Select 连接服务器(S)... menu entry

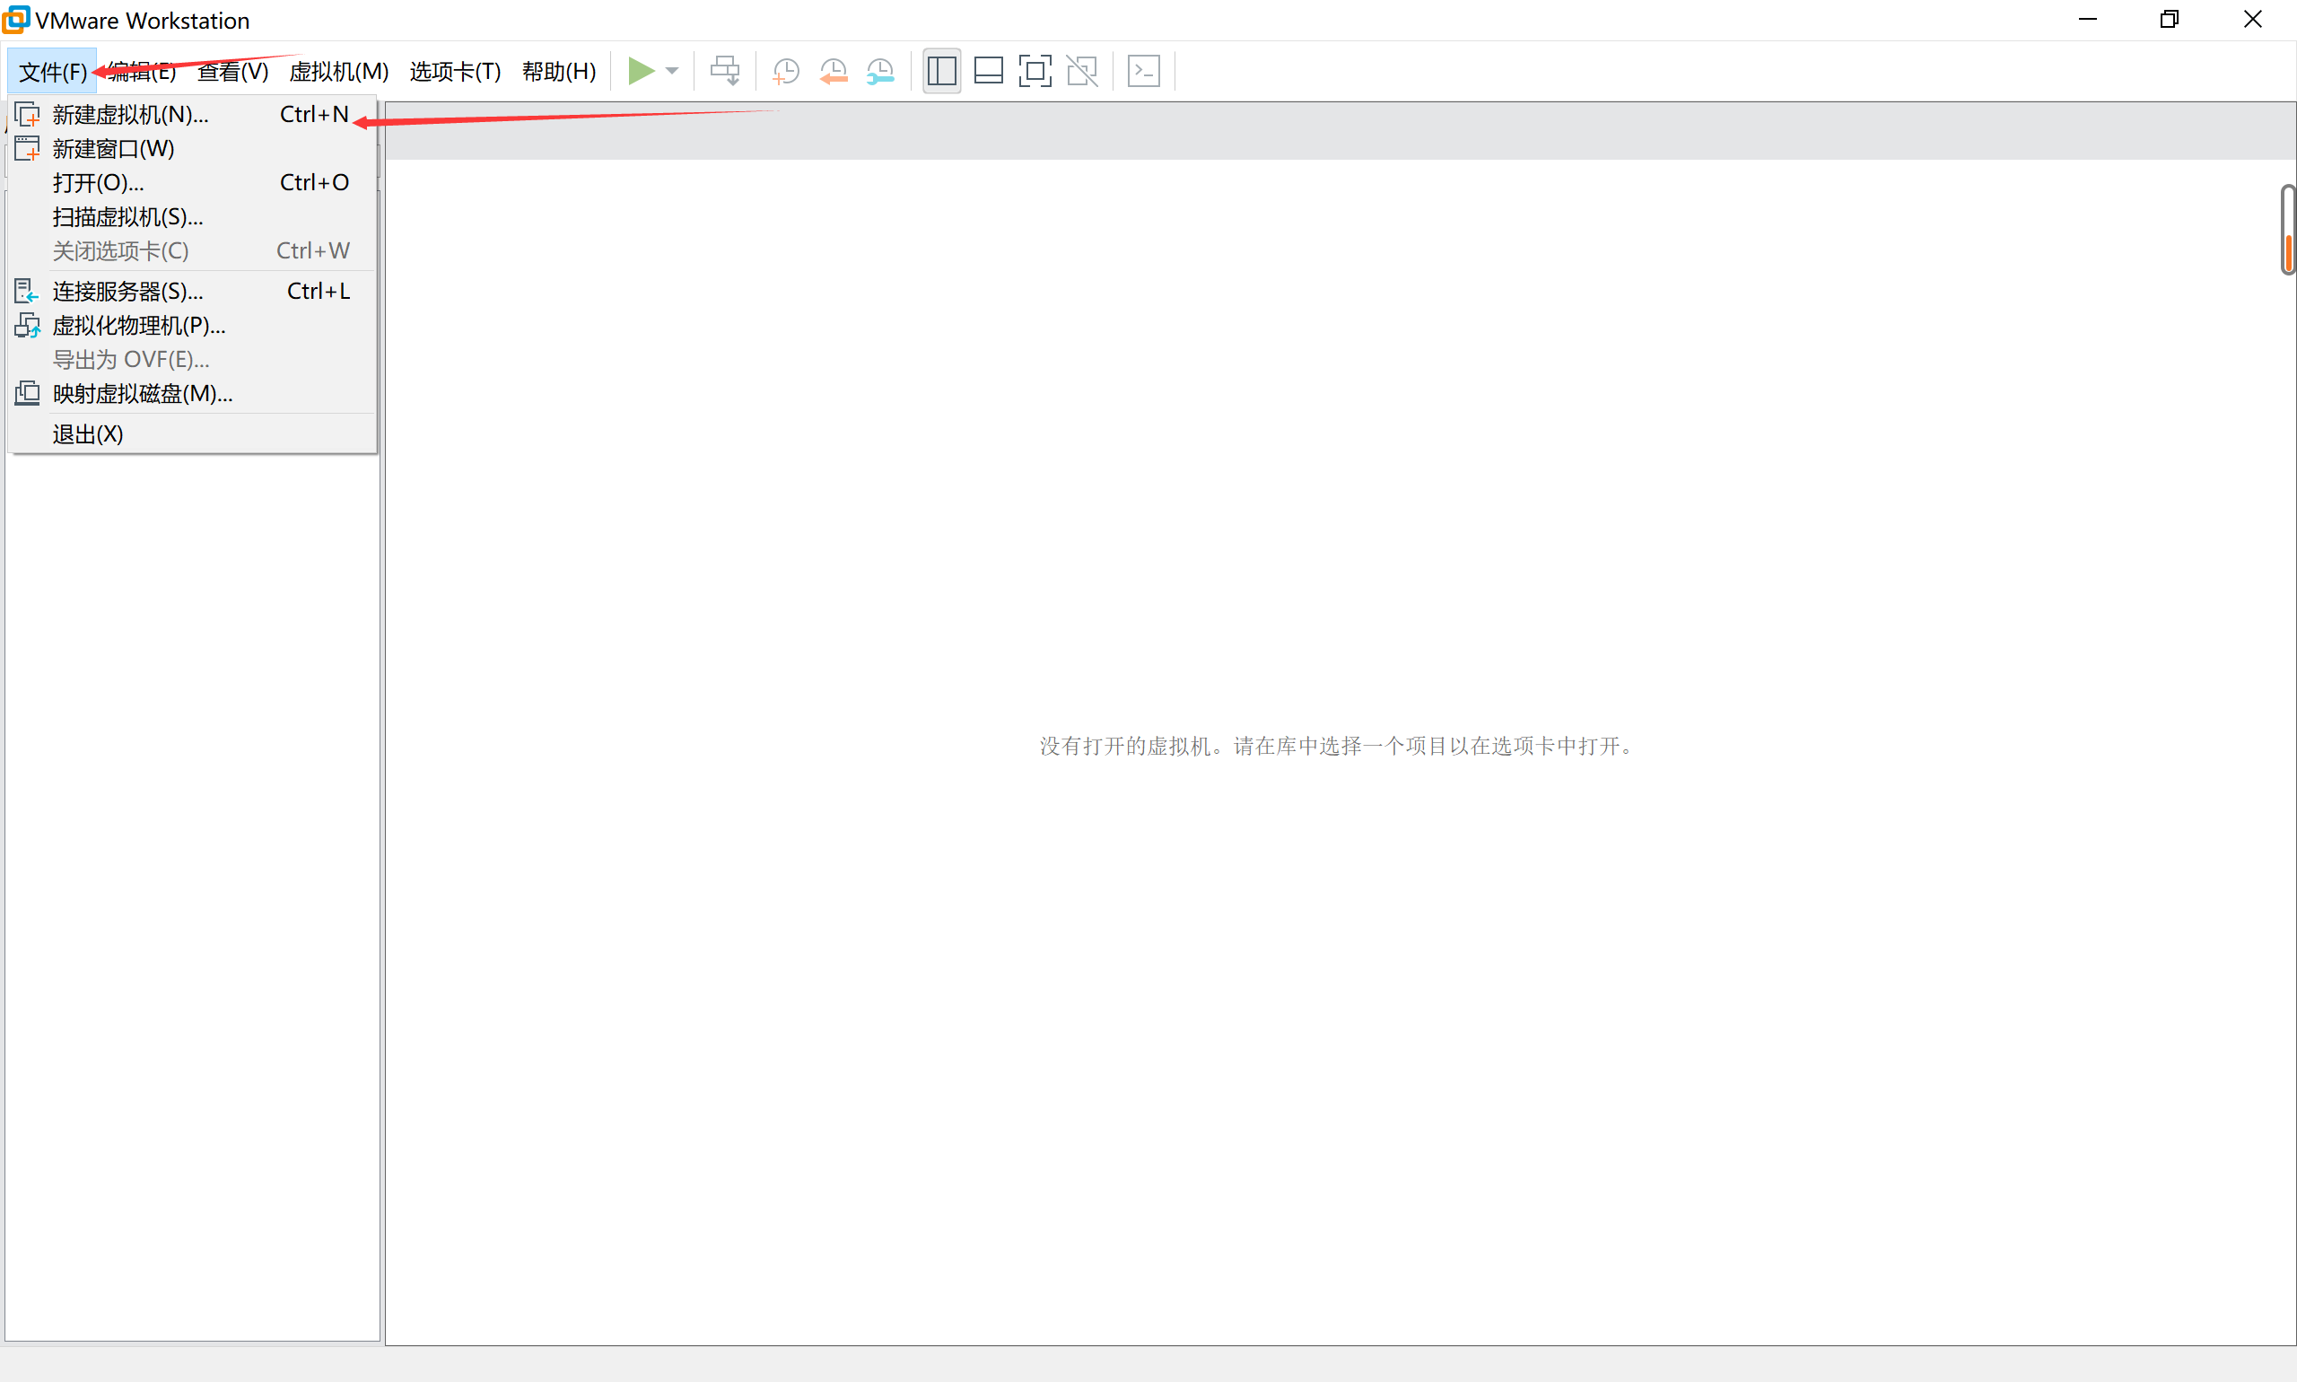click(193, 292)
